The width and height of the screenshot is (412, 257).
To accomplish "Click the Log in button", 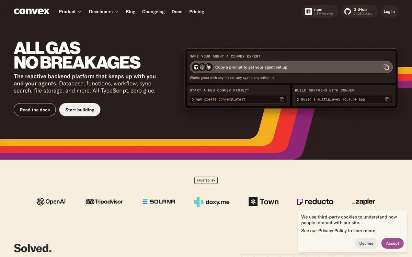I will point(389,12).
